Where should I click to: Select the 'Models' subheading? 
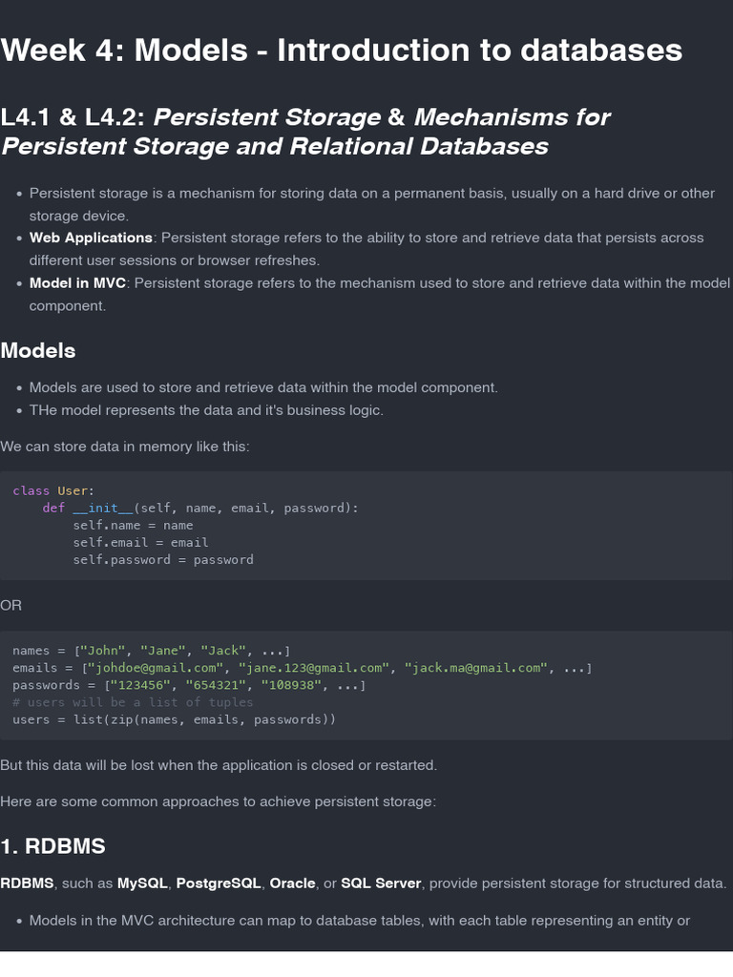38,350
